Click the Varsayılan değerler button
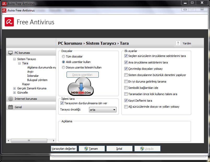 [x=64, y=149]
